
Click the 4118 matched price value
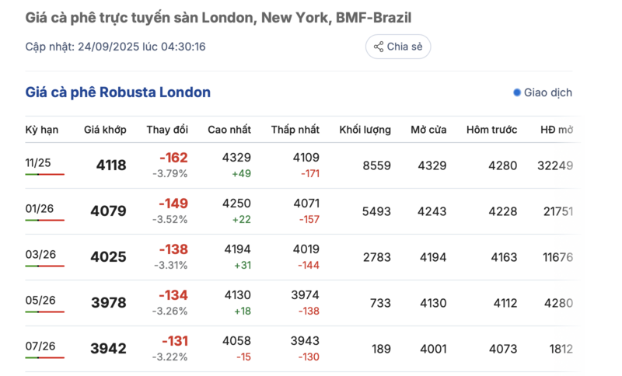pos(110,165)
